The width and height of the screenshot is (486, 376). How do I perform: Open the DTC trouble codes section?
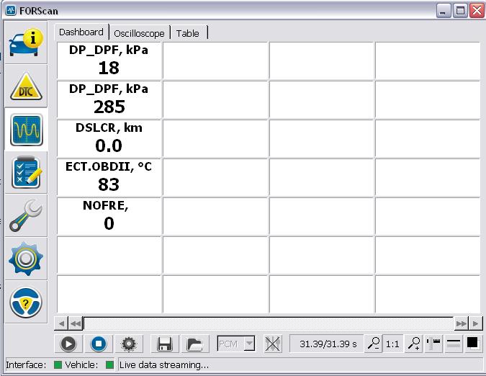pyautogui.click(x=26, y=87)
